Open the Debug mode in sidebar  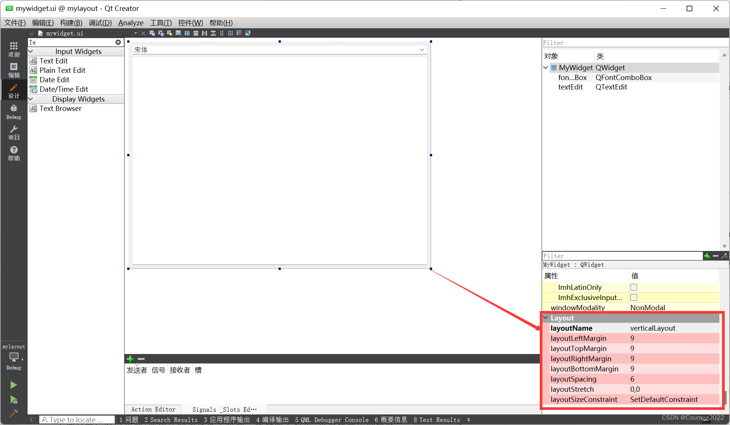click(x=14, y=112)
